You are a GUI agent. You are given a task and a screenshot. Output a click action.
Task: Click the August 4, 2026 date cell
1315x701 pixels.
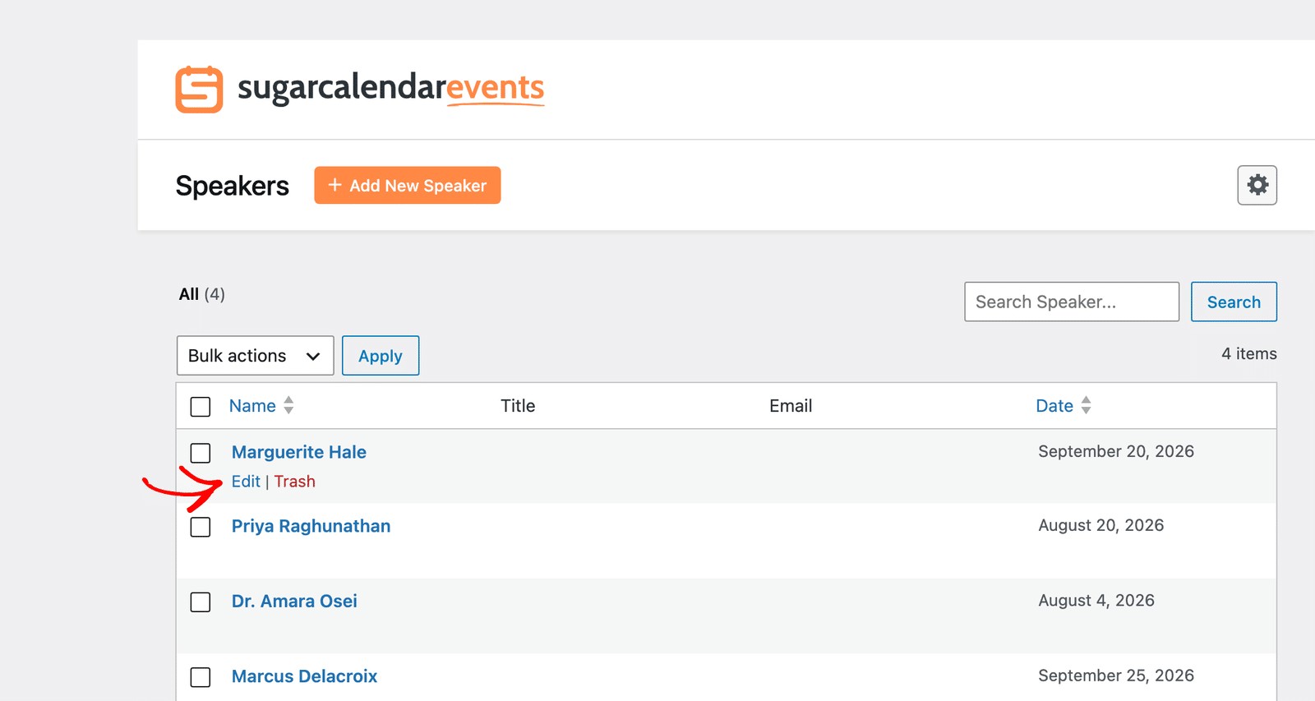[x=1096, y=600]
